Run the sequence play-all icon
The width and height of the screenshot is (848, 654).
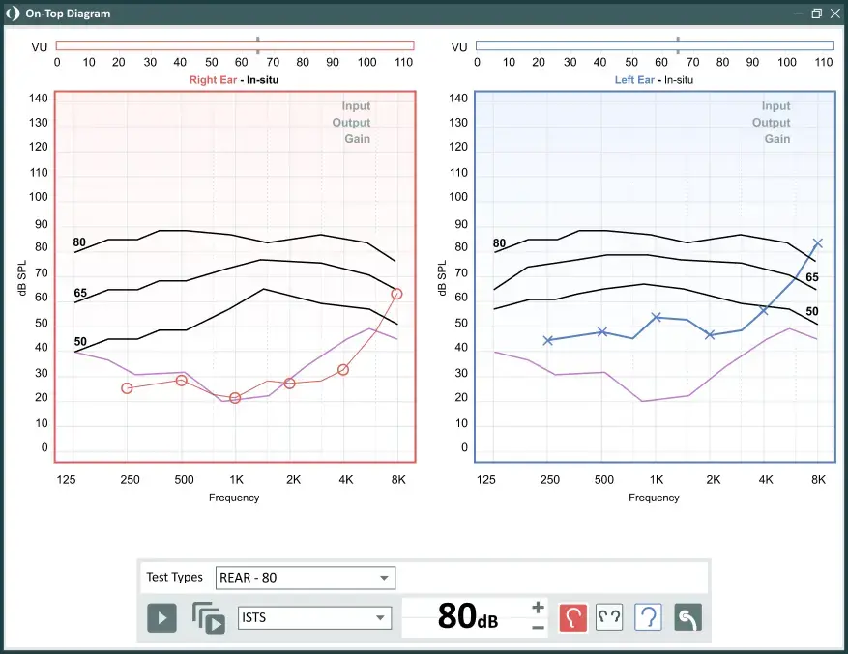tap(209, 618)
